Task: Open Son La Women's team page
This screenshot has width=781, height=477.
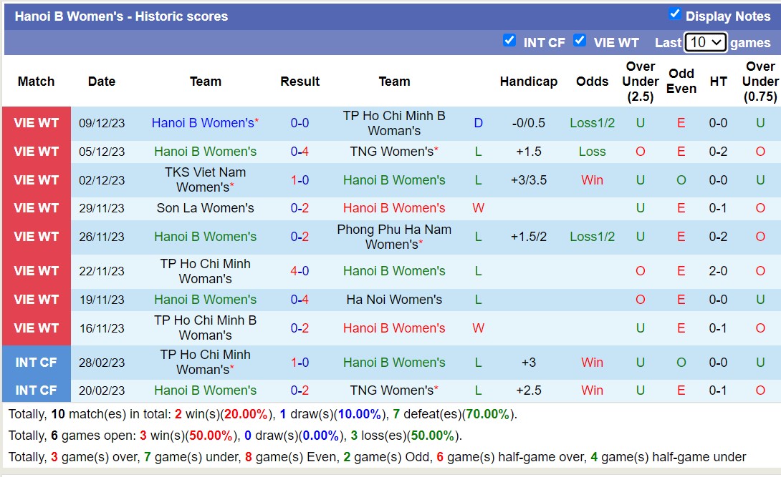Action: point(205,208)
